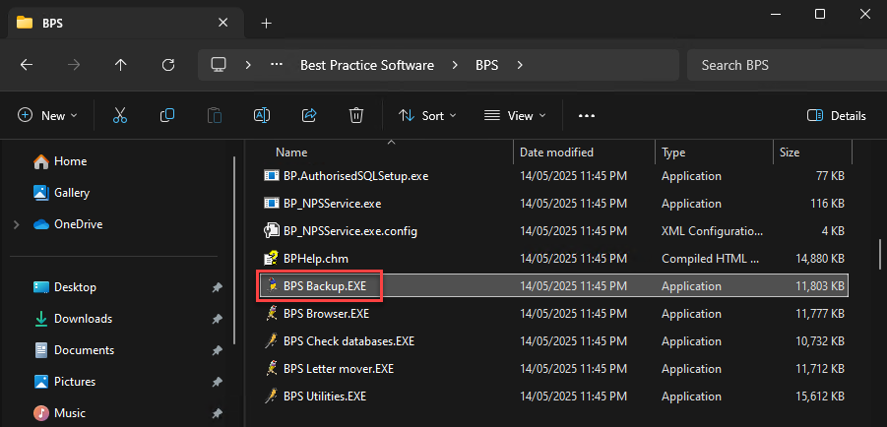
Task: Click the BPS breadcrumb segment
Action: [486, 65]
